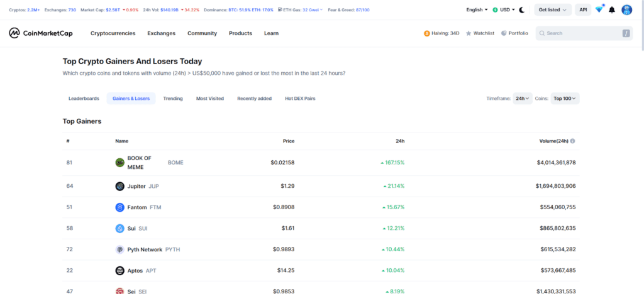Screen dimensions: 644x294
Task: Select the Gainers & Losers tab
Action: pos(131,99)
